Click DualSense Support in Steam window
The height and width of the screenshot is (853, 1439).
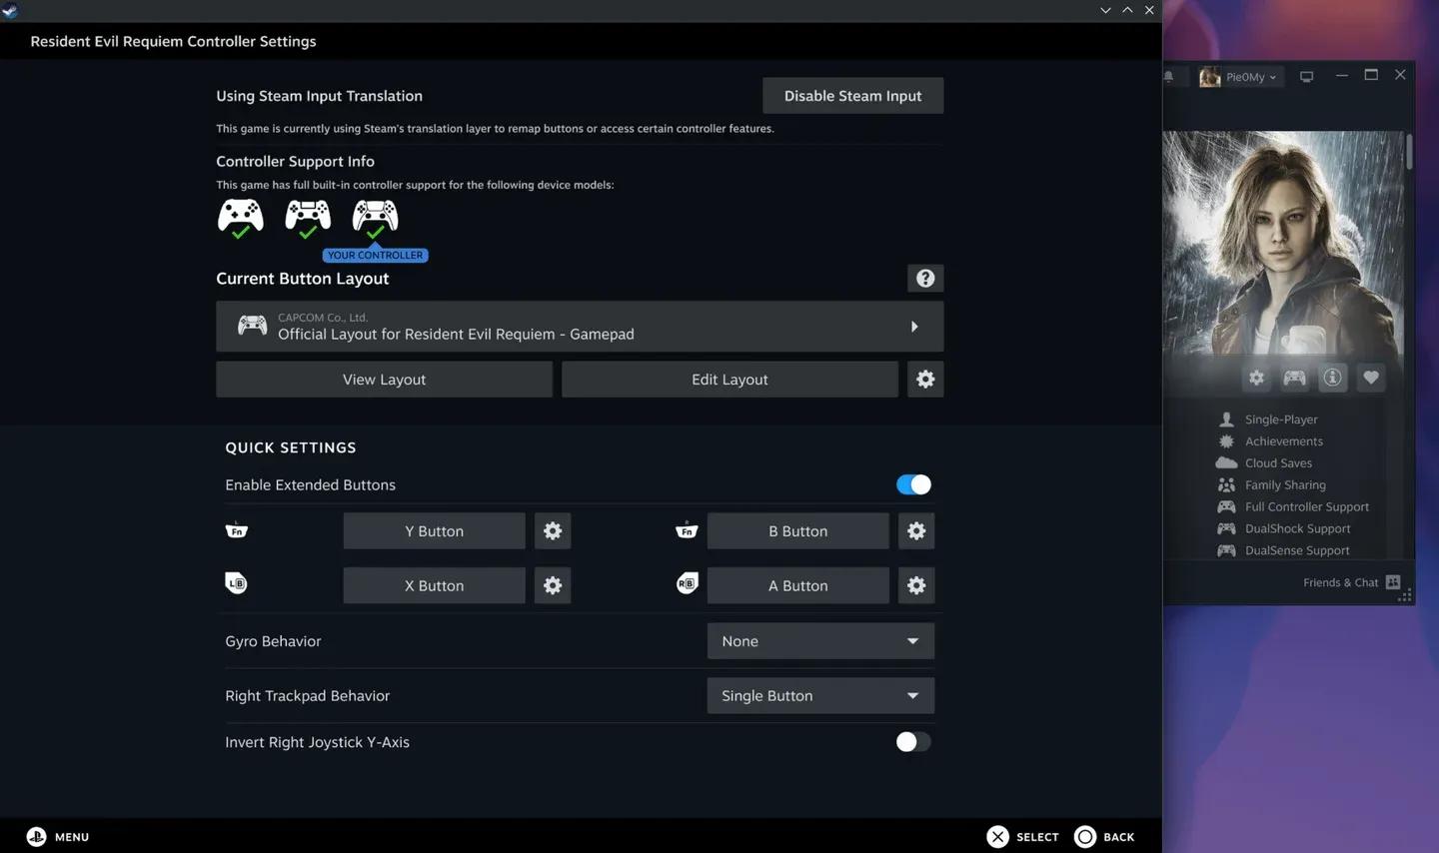coord(1297,550)
